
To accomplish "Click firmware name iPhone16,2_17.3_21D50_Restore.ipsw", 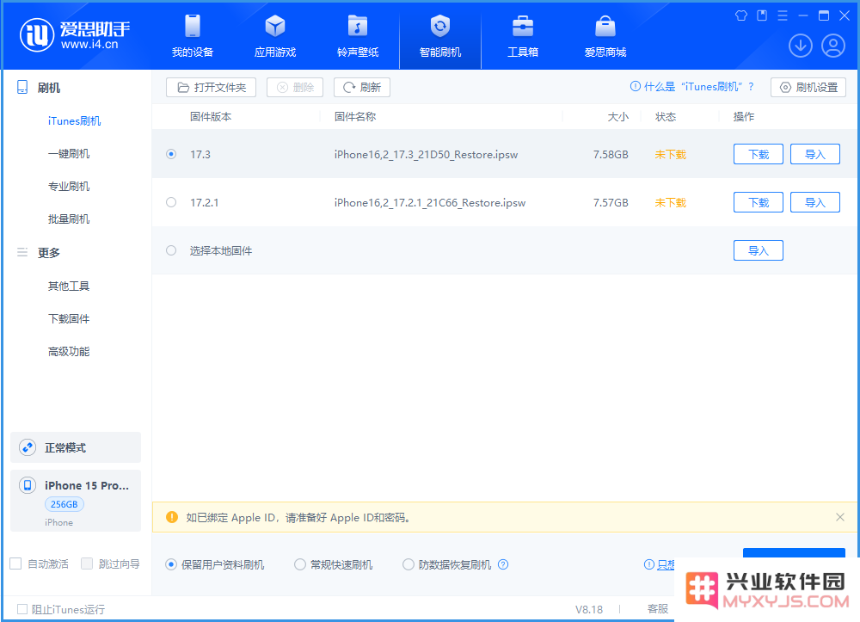I will tap(426, 155).
